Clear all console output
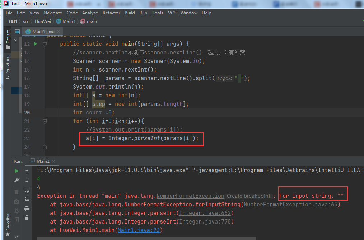Screen dimensions: 364x240 tap(27, 217)
